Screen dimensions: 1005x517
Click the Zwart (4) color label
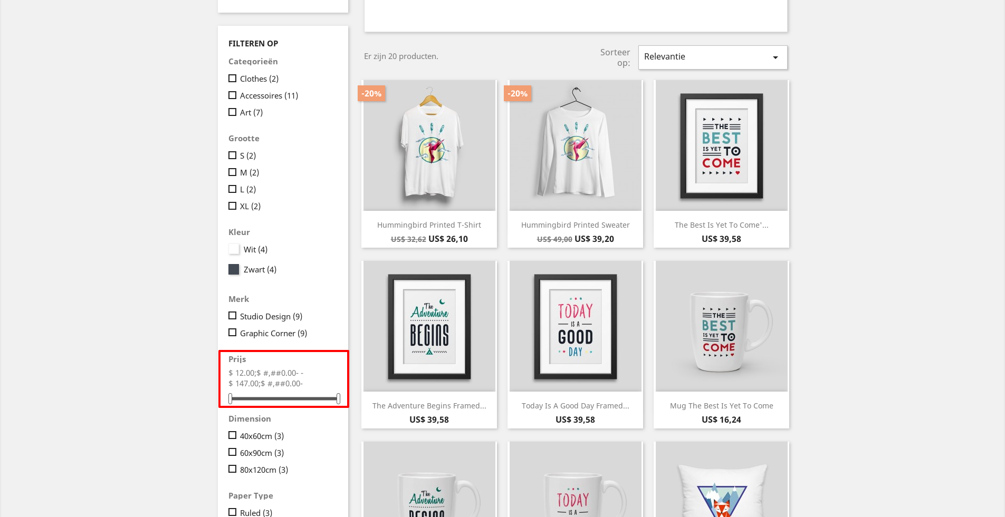coord(260,269)
